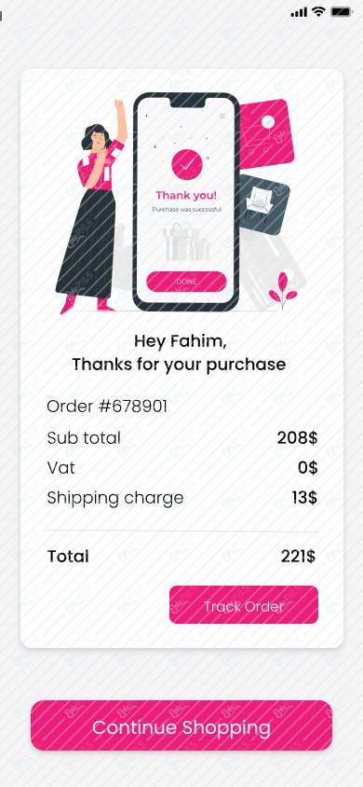Click the Hey Fahim heading
Image resolution: width=363 pixels, height=787 pixels.
(181, 342)
